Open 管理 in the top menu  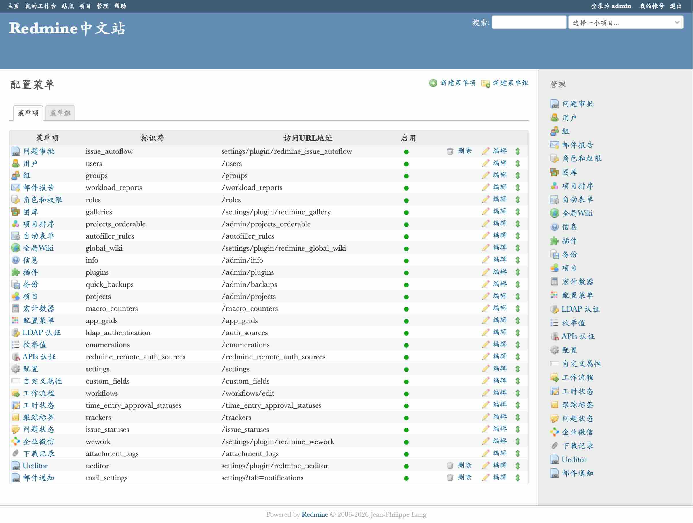point(102,6)
